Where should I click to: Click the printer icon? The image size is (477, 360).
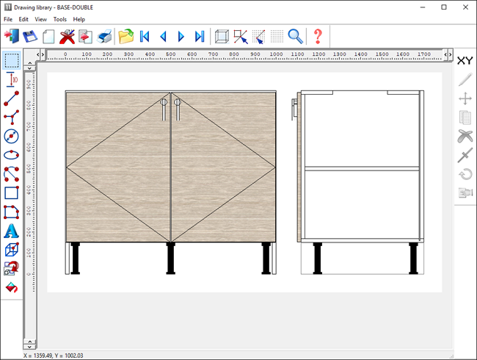coord(104,36)
